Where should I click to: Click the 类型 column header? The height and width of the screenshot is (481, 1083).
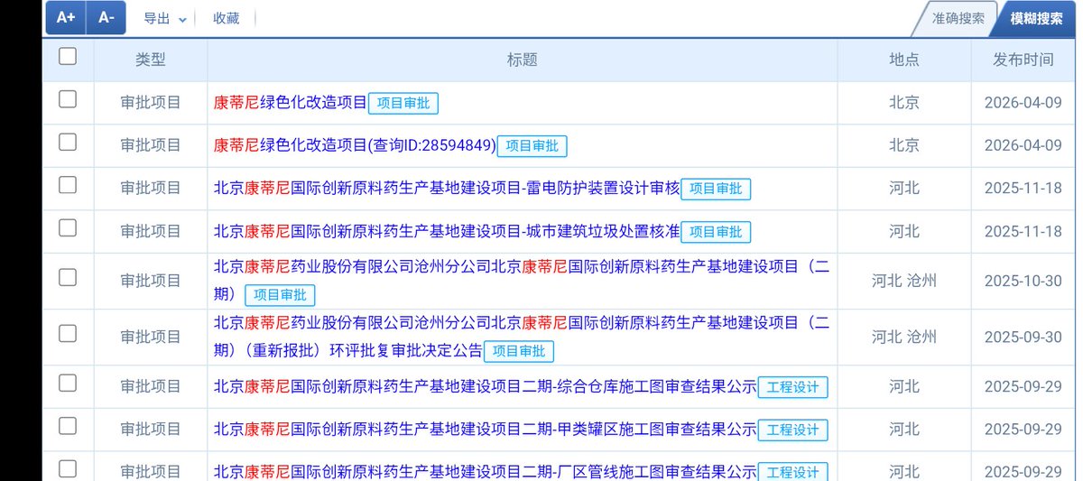coord(151,60)
